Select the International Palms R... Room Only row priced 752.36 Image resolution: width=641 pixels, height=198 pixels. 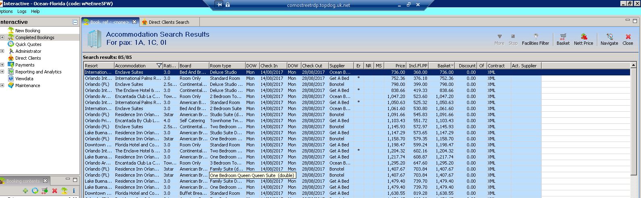313,78
